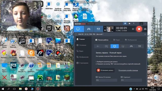Show hidden system tray icons chevron
162x91 pixels.
(134, 89)
